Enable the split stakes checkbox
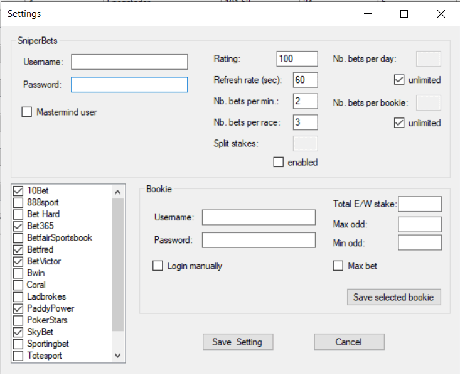 (x=279, y=162)
